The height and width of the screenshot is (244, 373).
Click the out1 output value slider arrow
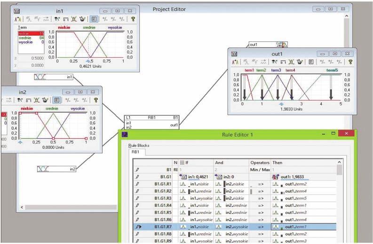pos(281,104)
